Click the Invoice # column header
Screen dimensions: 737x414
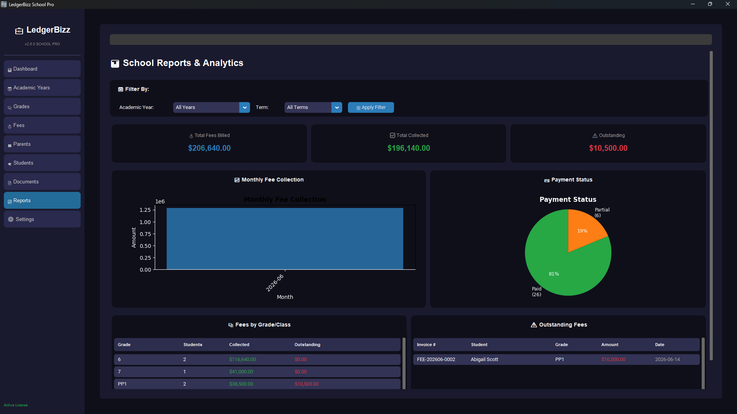pos(426,345)
